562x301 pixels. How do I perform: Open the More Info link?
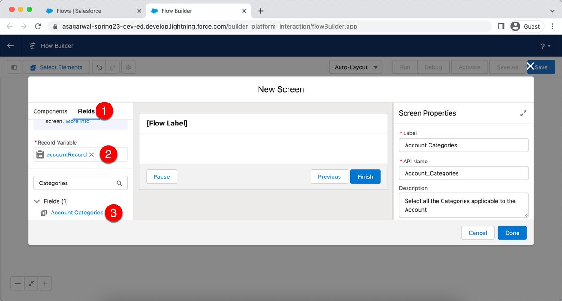pos(77,121)
